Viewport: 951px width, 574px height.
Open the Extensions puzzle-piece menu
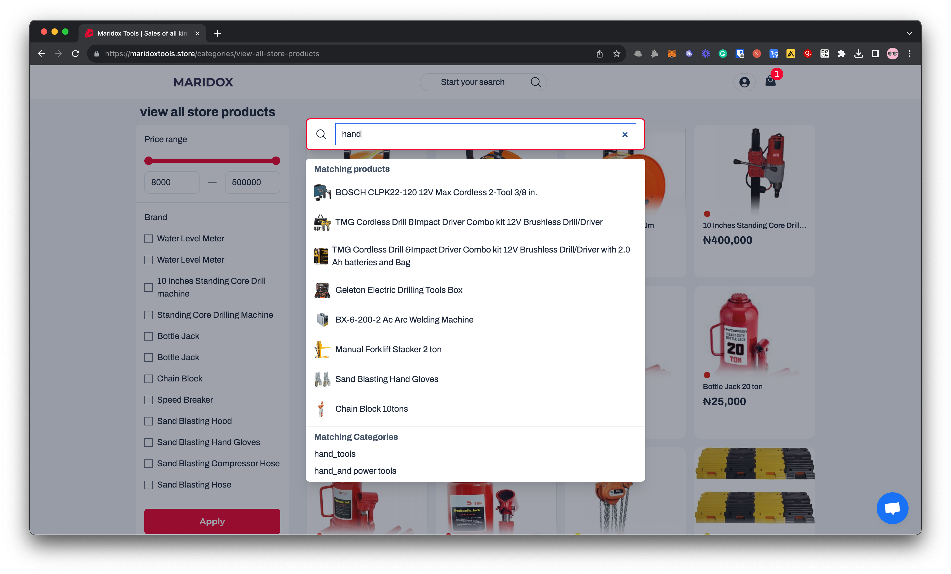click(841, 54)
